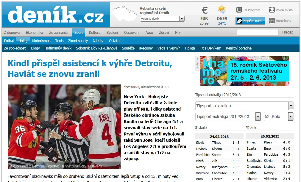This screenshot has width=301, height=182.
Task: Click the Euro currency icon
Action: point(205,10)
